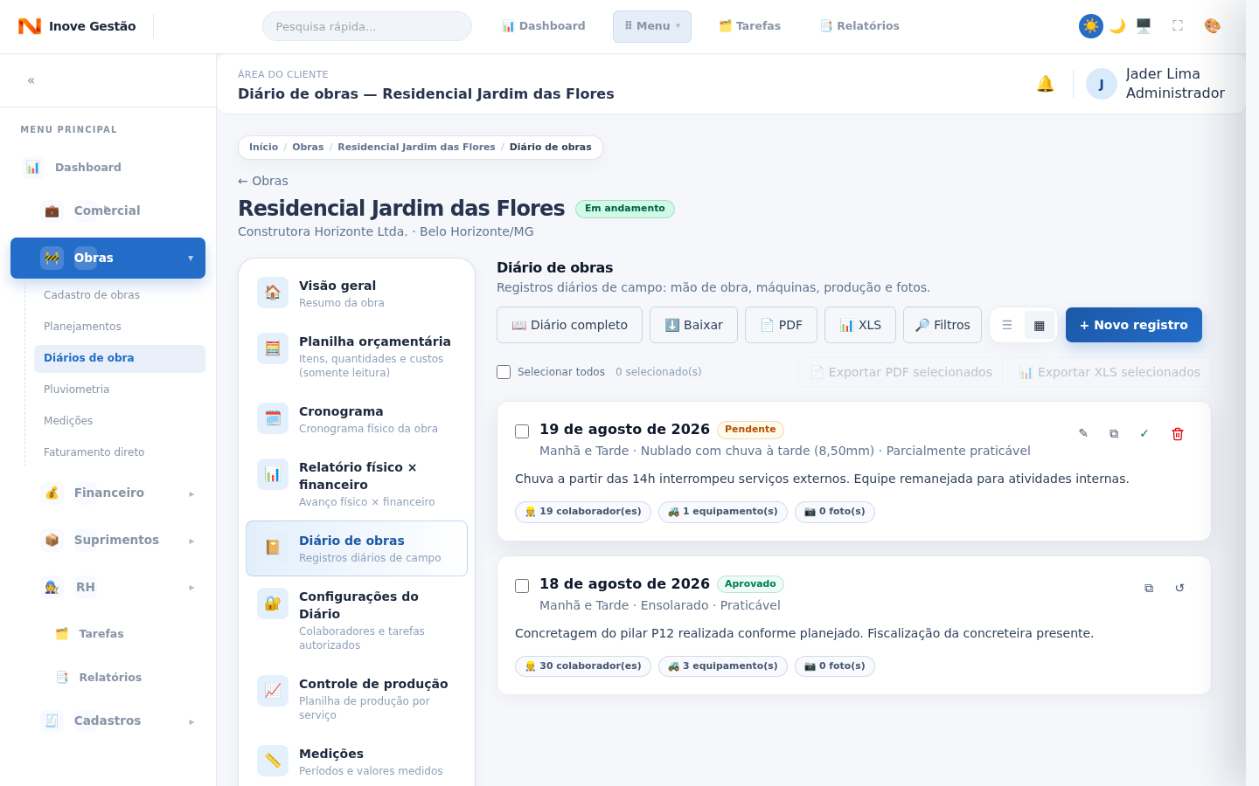The height and width of the screenshot is (786, 1259).
Task: Click the Filtros button
Action: click(943, 325)
